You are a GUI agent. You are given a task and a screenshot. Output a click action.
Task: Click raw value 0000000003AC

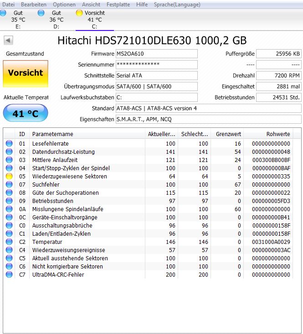(x=271, y=250)
